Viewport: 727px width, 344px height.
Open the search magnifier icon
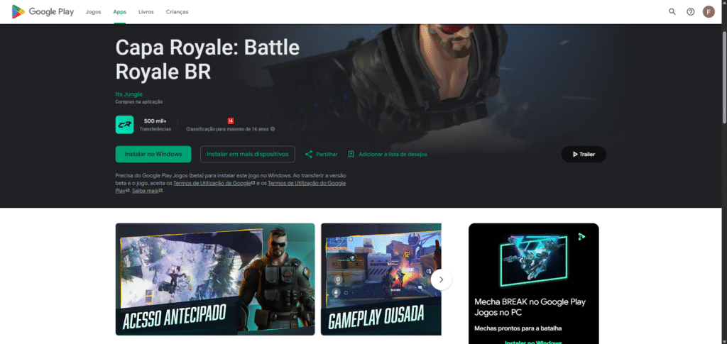(672, 11)
